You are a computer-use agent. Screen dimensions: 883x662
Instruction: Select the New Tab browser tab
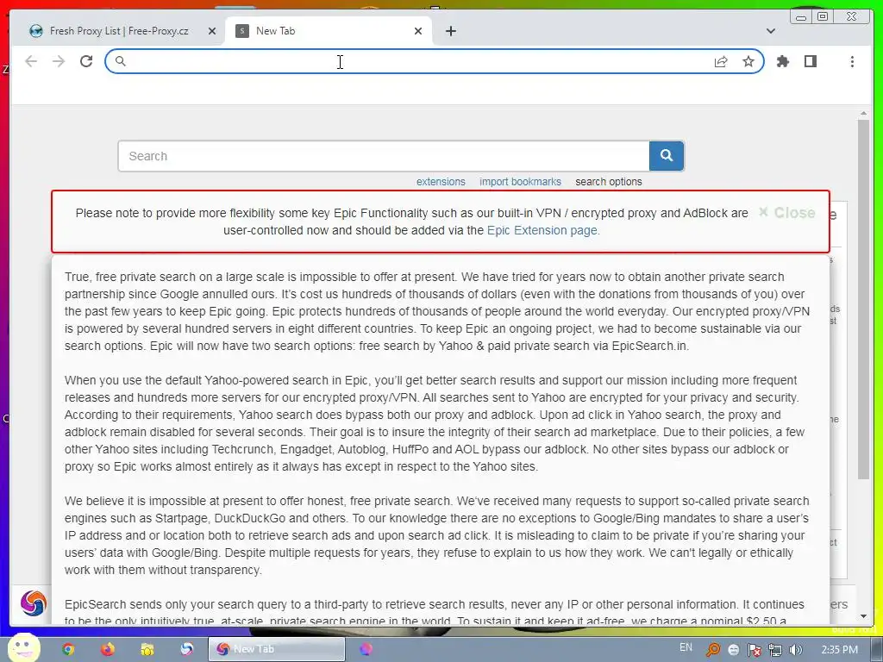click(329, 31)
